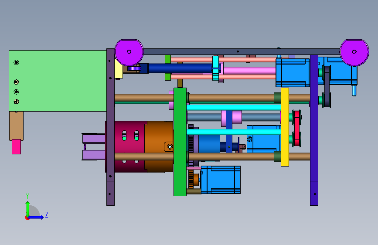This screenshot has width=378, height=245.
Task: Select the large light green box on left
Action: coord(58,81)
